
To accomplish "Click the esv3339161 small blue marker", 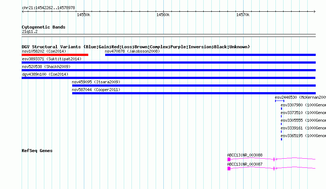I will tap(281, 132).
